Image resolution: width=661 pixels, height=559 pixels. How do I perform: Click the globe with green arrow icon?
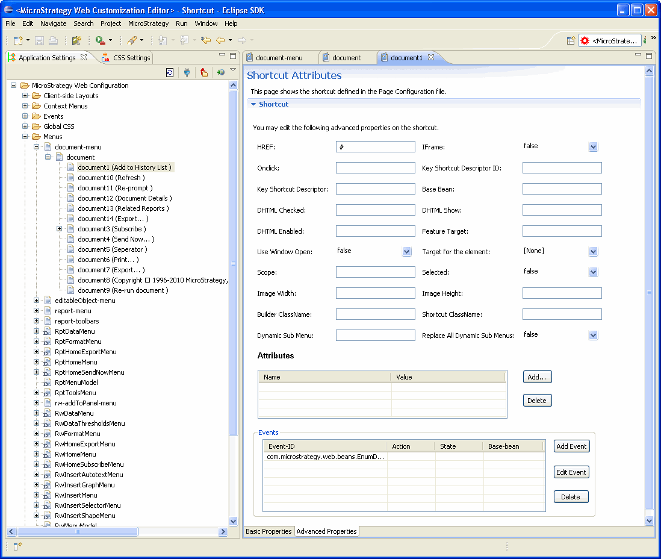220,72
